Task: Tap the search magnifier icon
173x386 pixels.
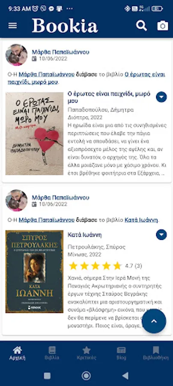Action: [142, 26]
